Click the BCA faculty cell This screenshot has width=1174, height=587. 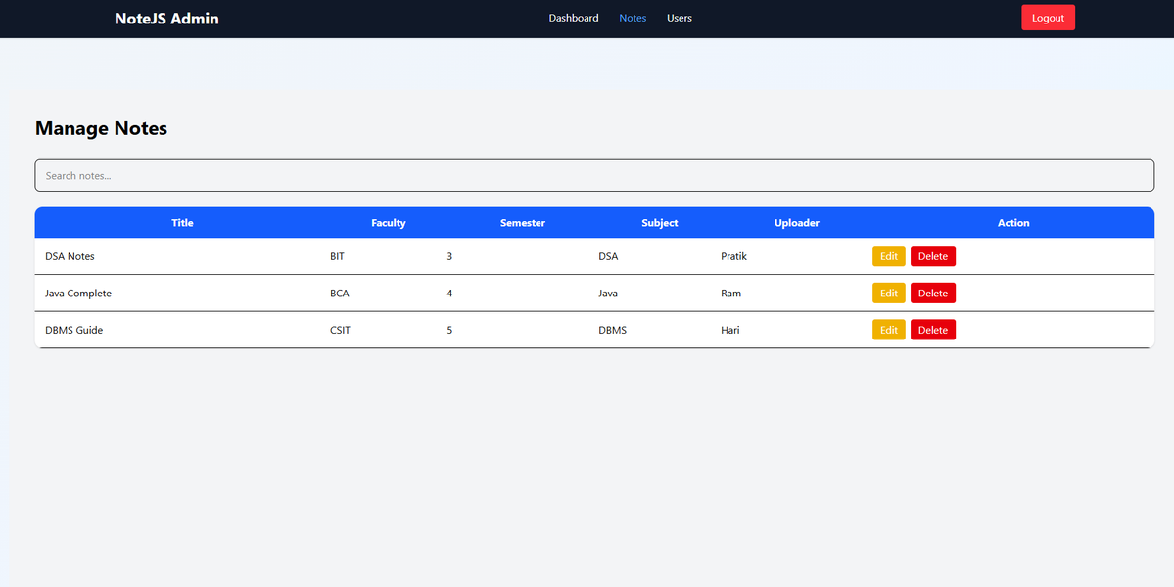pos(339,293)
